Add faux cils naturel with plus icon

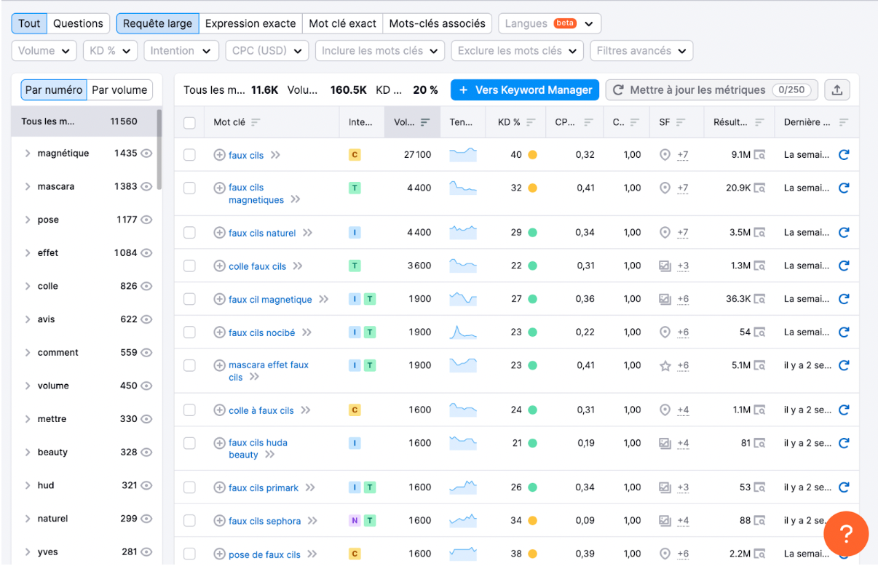click(219, 233)
